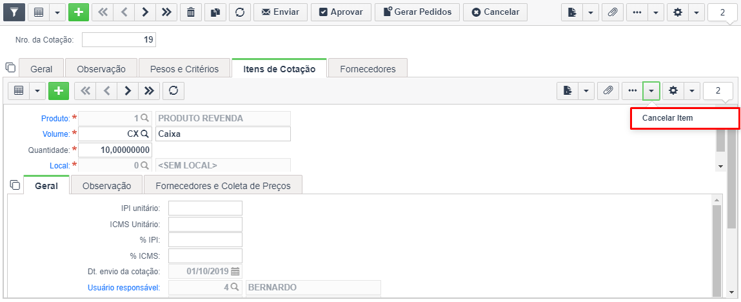Jump to last item record in items toolbar
The height and width of the screenshot is (302, 741).
(x=149, y=91)
